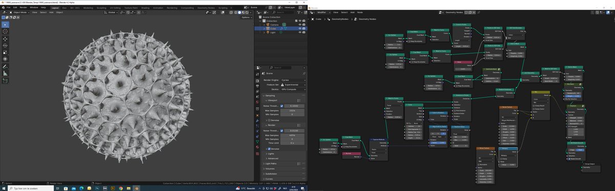Switch to the Geometry Nodes workspace tab
Viewport: 615px width, 191px height.
pos(206,8)
